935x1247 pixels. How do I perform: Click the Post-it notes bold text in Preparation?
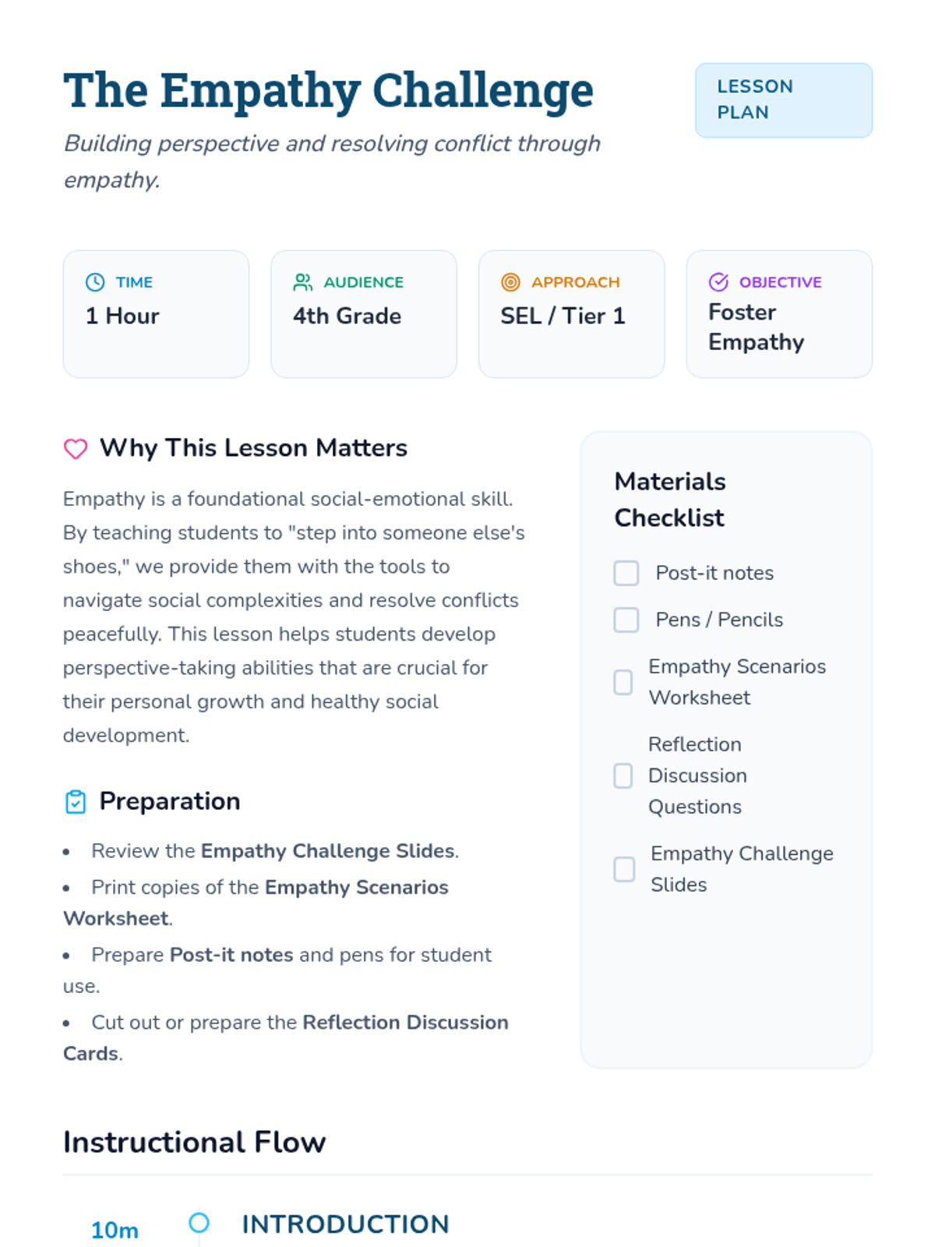click(x=231, y=955)
